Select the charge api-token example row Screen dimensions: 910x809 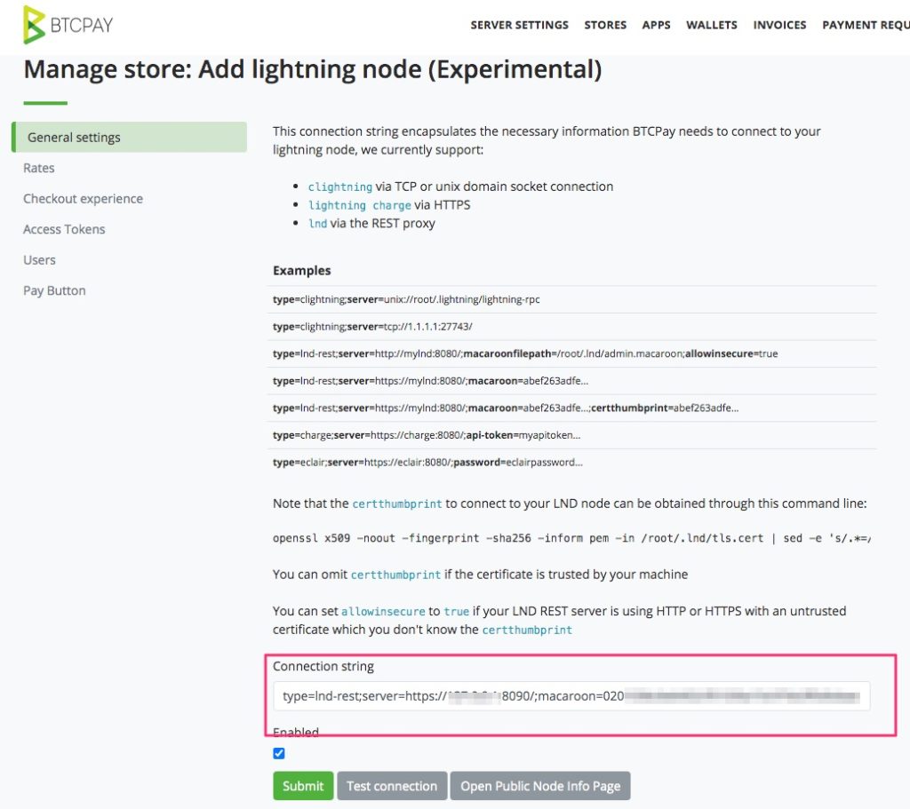click(x=571, y=435)
